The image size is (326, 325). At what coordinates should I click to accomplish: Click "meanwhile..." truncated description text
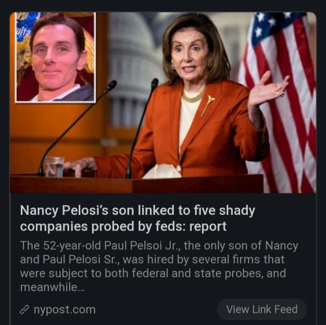(x=52, y=287)
